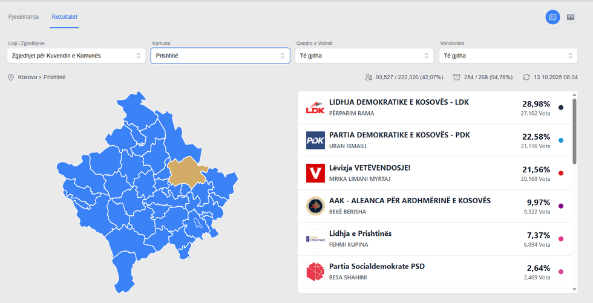Viewport: 593px width, 303px height.
Task: Select highlighted Prishtinë region on map
Action: [189, 172]
